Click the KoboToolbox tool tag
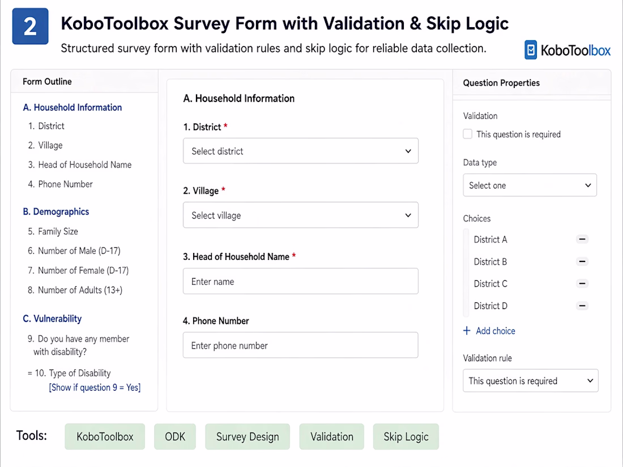This screenshot has width=623, height=467. click(x=105, y=437)
